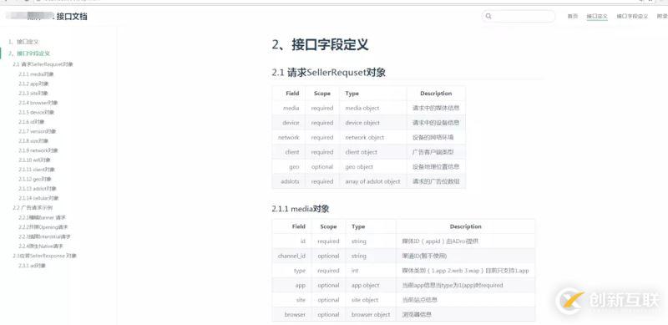Click the 'array of adslot object' cell

pos(372,181)
